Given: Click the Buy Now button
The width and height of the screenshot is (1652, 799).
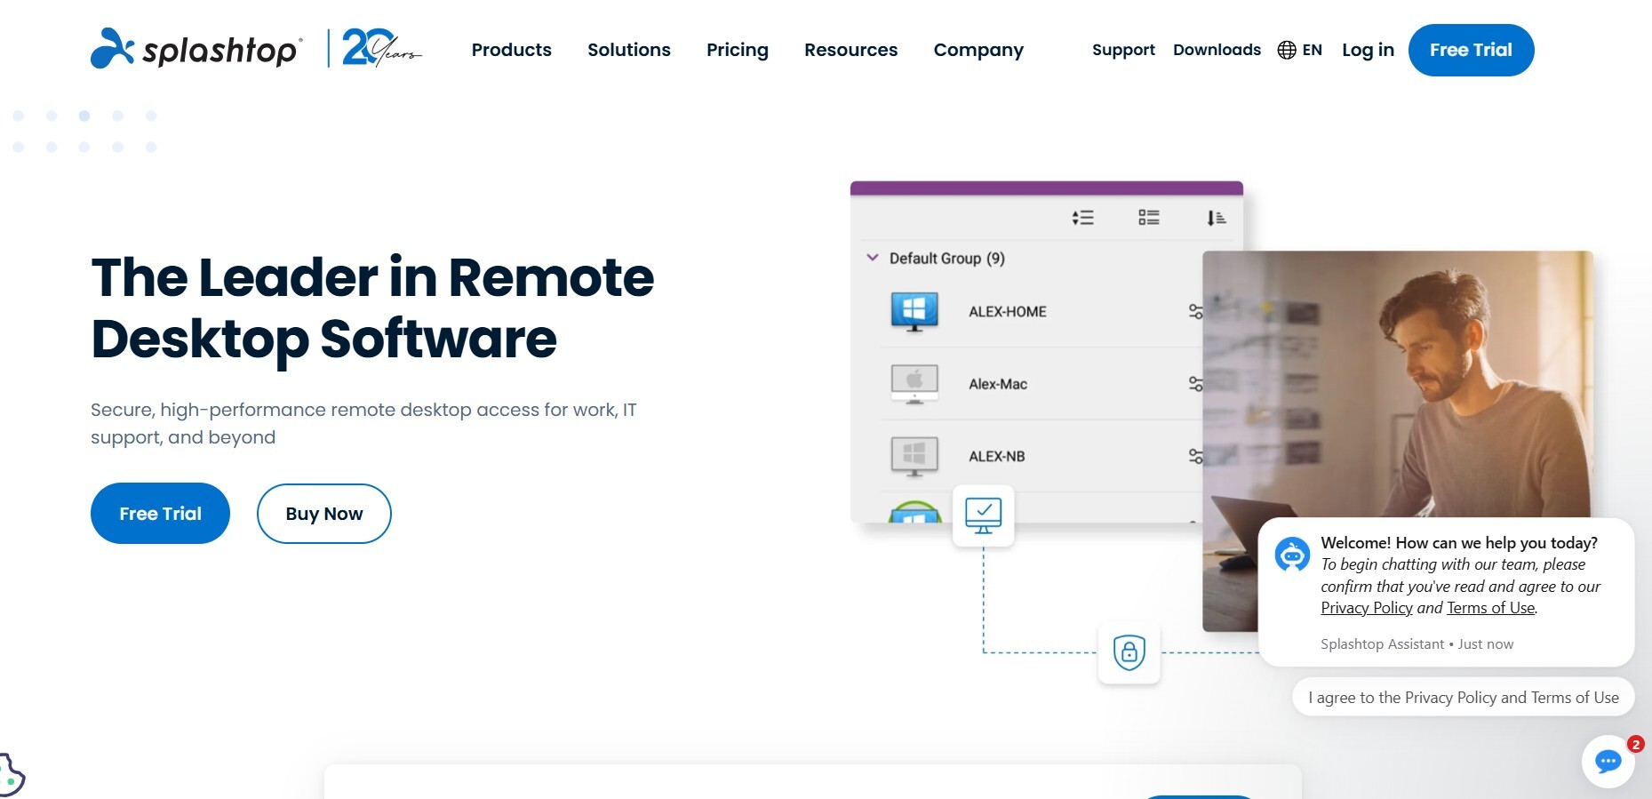Looking at the screenshot, I should coord(324,514).
